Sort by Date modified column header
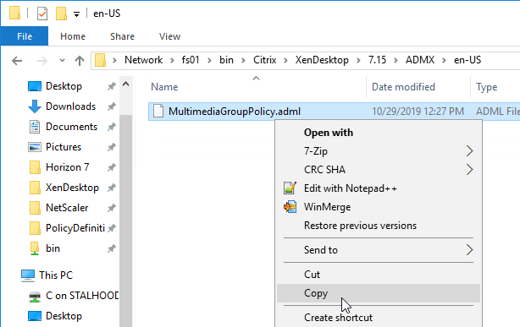 [403, 87]
